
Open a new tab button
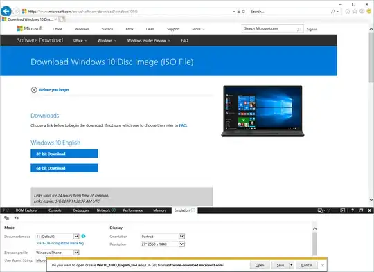pyautogui.click(x=62, y=19)
